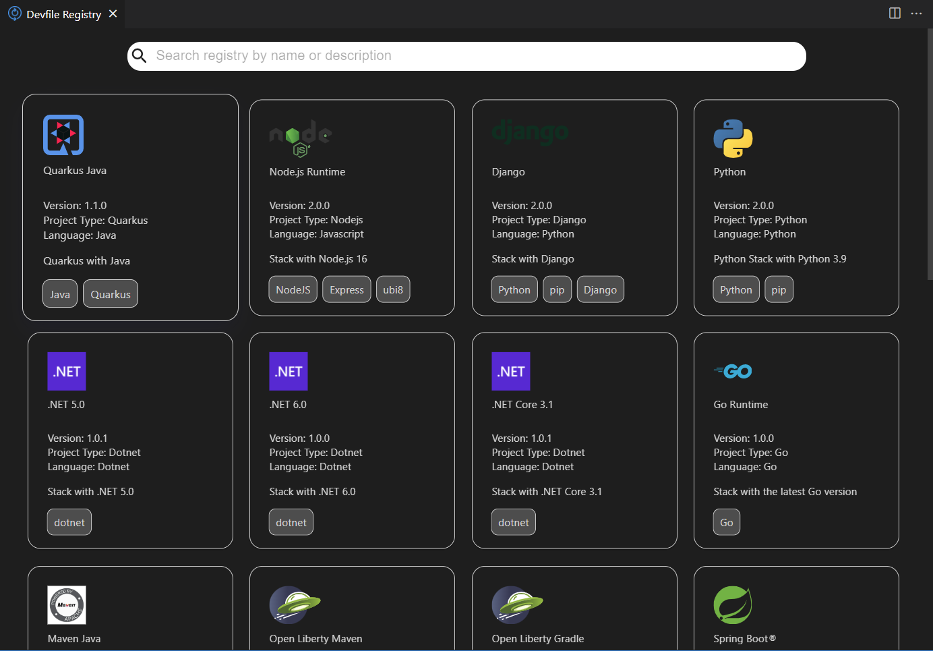Open the More Actions ellipsis menu
Image resolution: width=933 pixels, height=651 pixels.
pos(916,13)
